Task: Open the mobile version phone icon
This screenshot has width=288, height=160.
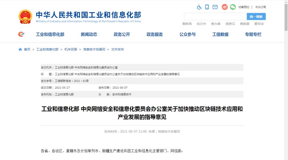Action: [207, 7]
